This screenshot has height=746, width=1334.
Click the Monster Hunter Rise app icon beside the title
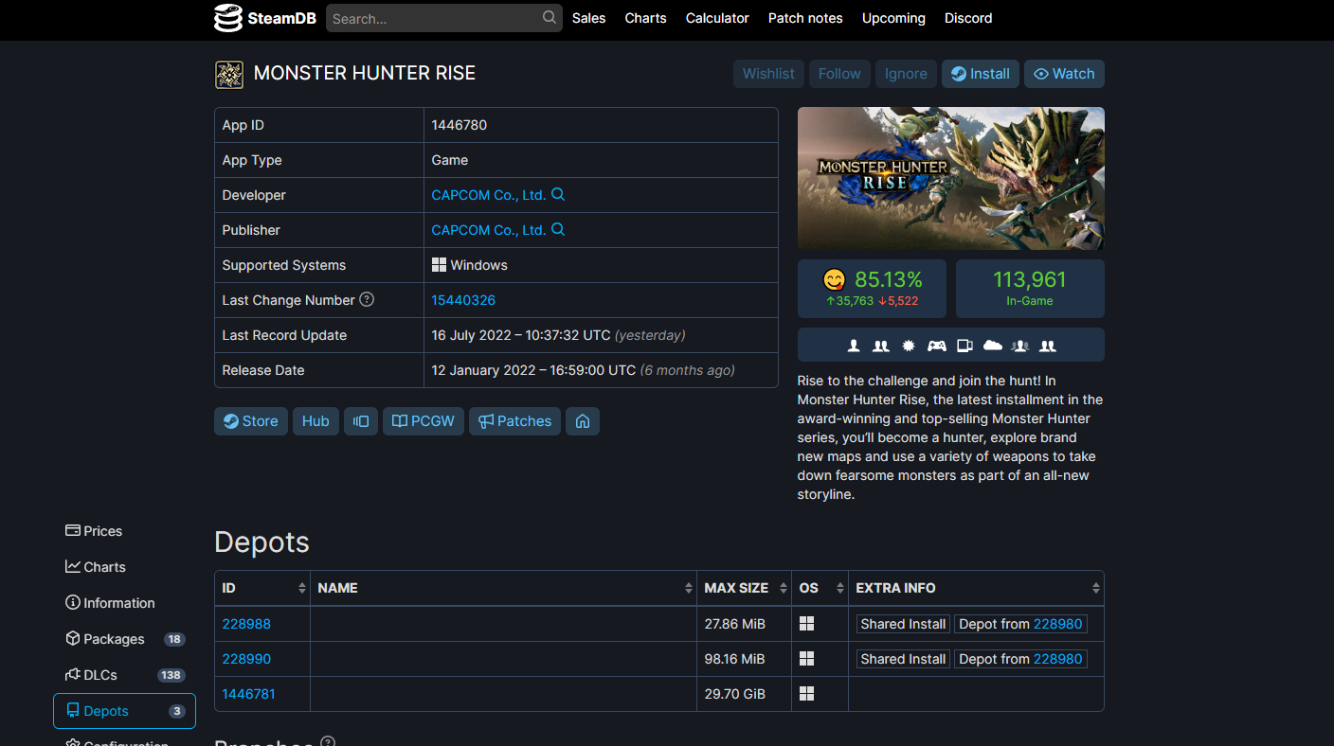coord(229,74)
